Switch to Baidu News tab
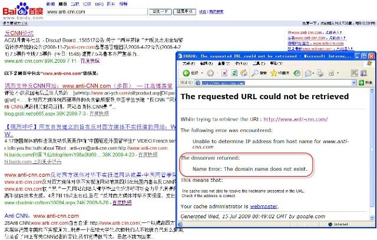 click(x=51, y=4)
